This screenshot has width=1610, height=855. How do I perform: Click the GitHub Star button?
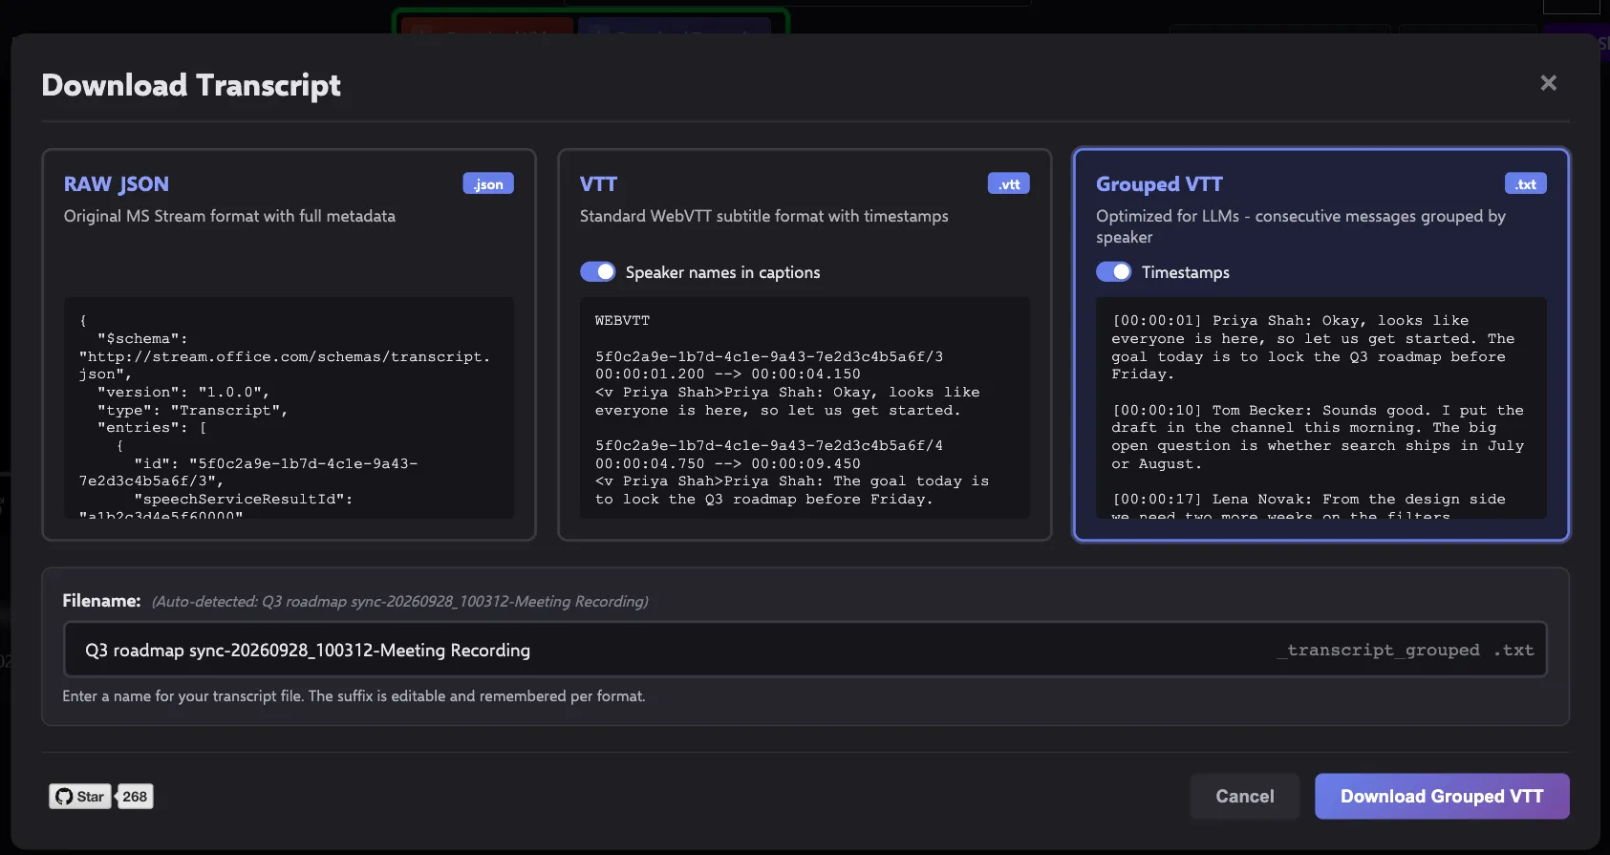click(x=80, y=797)
